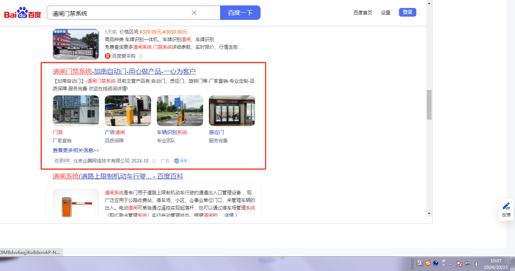
Task: Click the 查看更多相关信息>> link
Action: tap(76, 150)
